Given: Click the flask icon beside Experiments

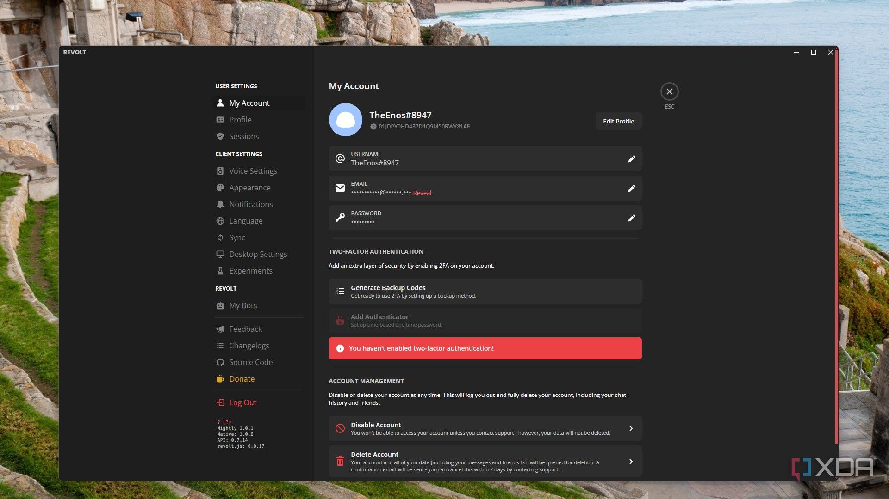Looking at the screenshot, I should click(x=220, y=271).
